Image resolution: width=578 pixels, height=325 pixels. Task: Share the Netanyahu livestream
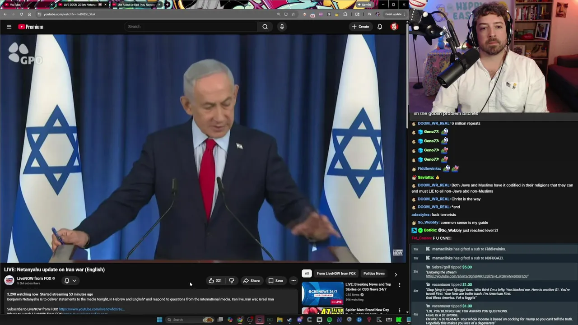tap(252, 281)
